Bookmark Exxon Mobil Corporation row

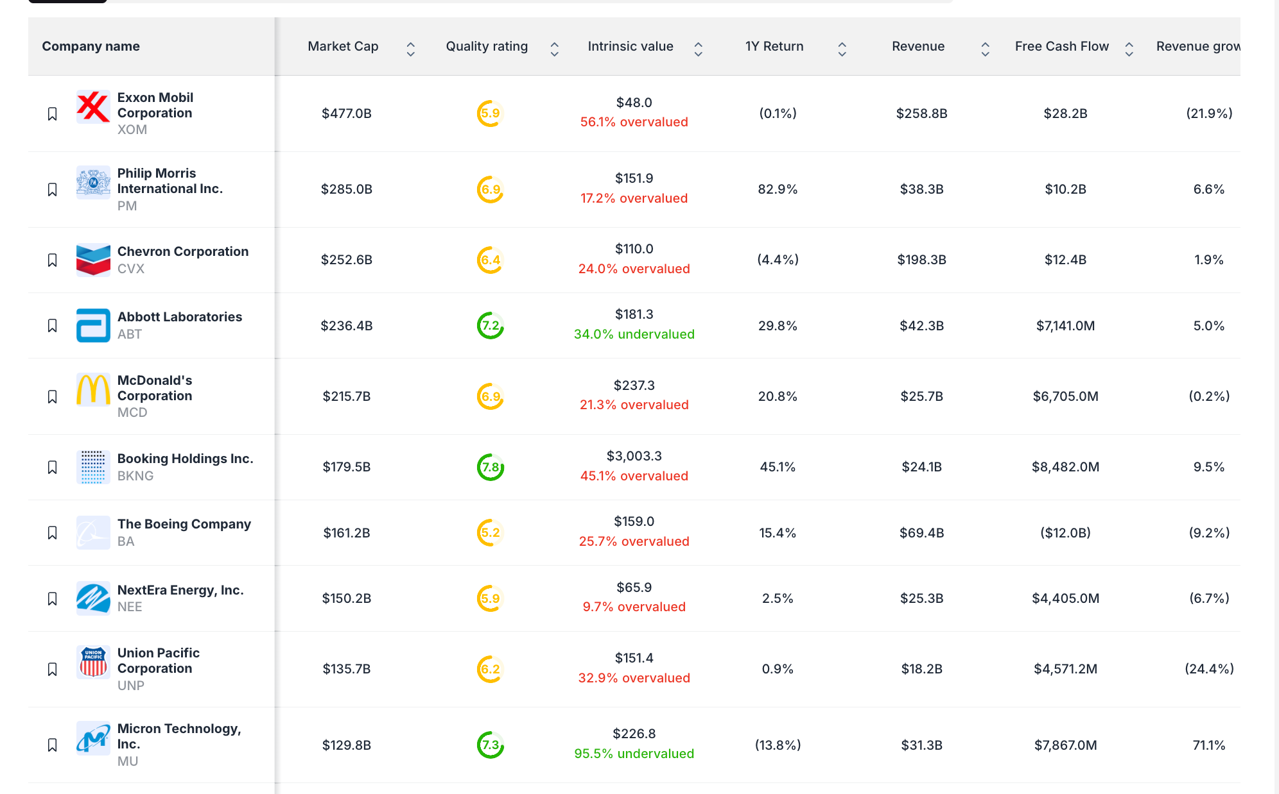click(53, 114)
